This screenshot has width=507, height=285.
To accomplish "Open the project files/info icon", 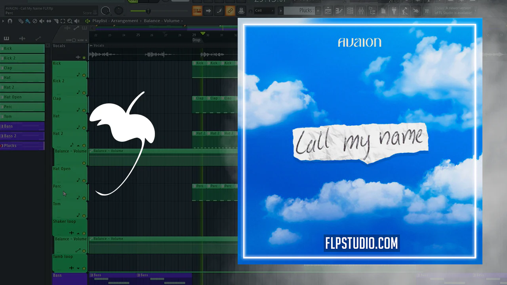I will coord(383,11).
